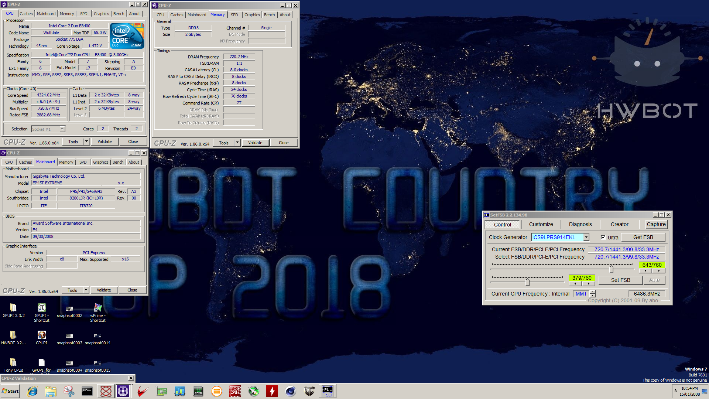
Task: Click Validate in the Memory CPU-Z window
Action: pos(255,143)
